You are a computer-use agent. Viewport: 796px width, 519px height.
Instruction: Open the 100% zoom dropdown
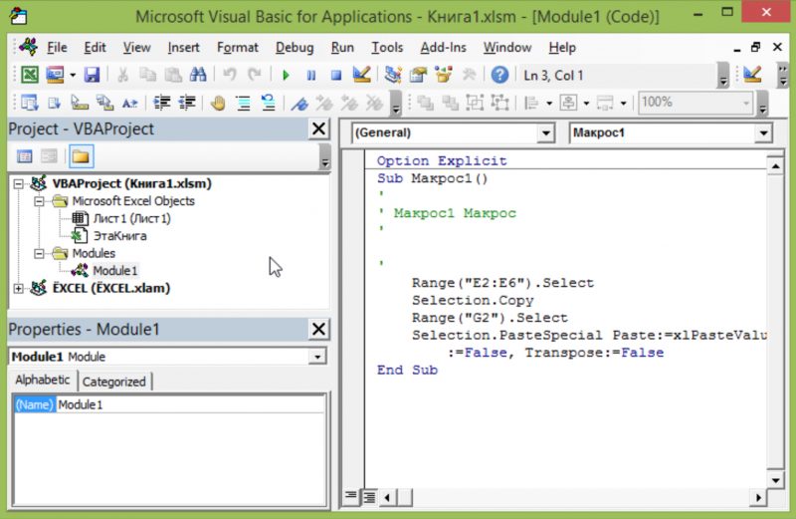[x=746, y=104]
